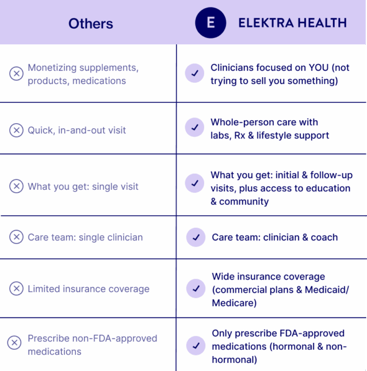The image size is (367, 371).
Task: Click X icon beside Care team: single clinician
Action: click(x=16, y=237)
